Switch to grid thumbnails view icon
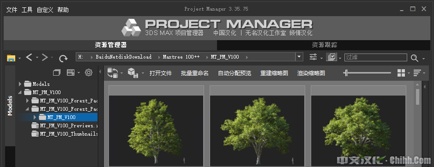The height and width of the screenshot is (167, 434). 401,73
